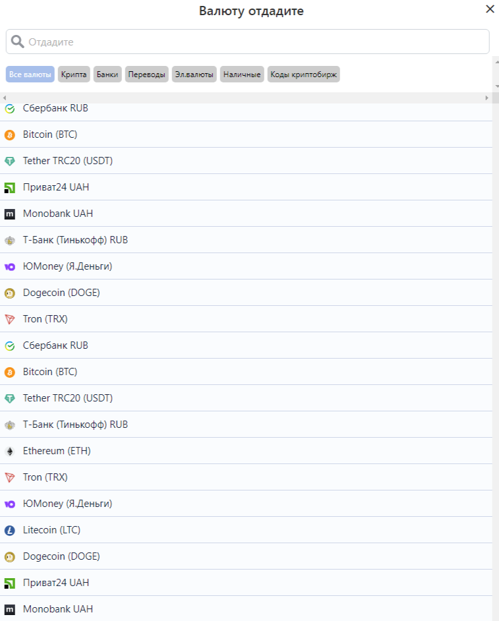The height and width of the screenshot is (621, 499).
Task: Select the Коды криптобирж tab
Action: coord(304,74)
